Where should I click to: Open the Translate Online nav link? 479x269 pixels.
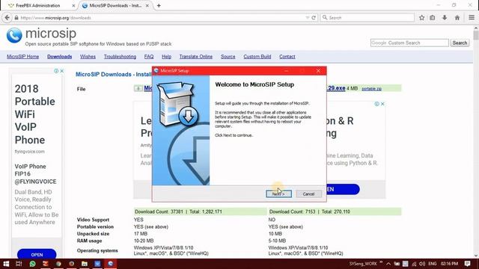pyautogui.click(x=196, y=57)
